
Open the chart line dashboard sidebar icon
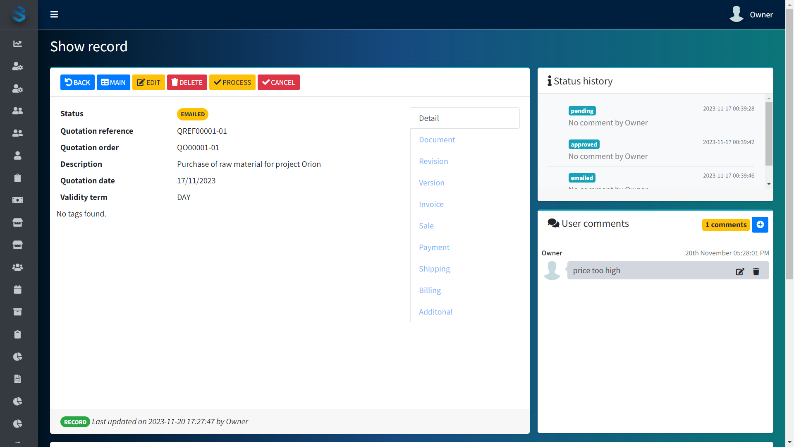tap(17, 43)
